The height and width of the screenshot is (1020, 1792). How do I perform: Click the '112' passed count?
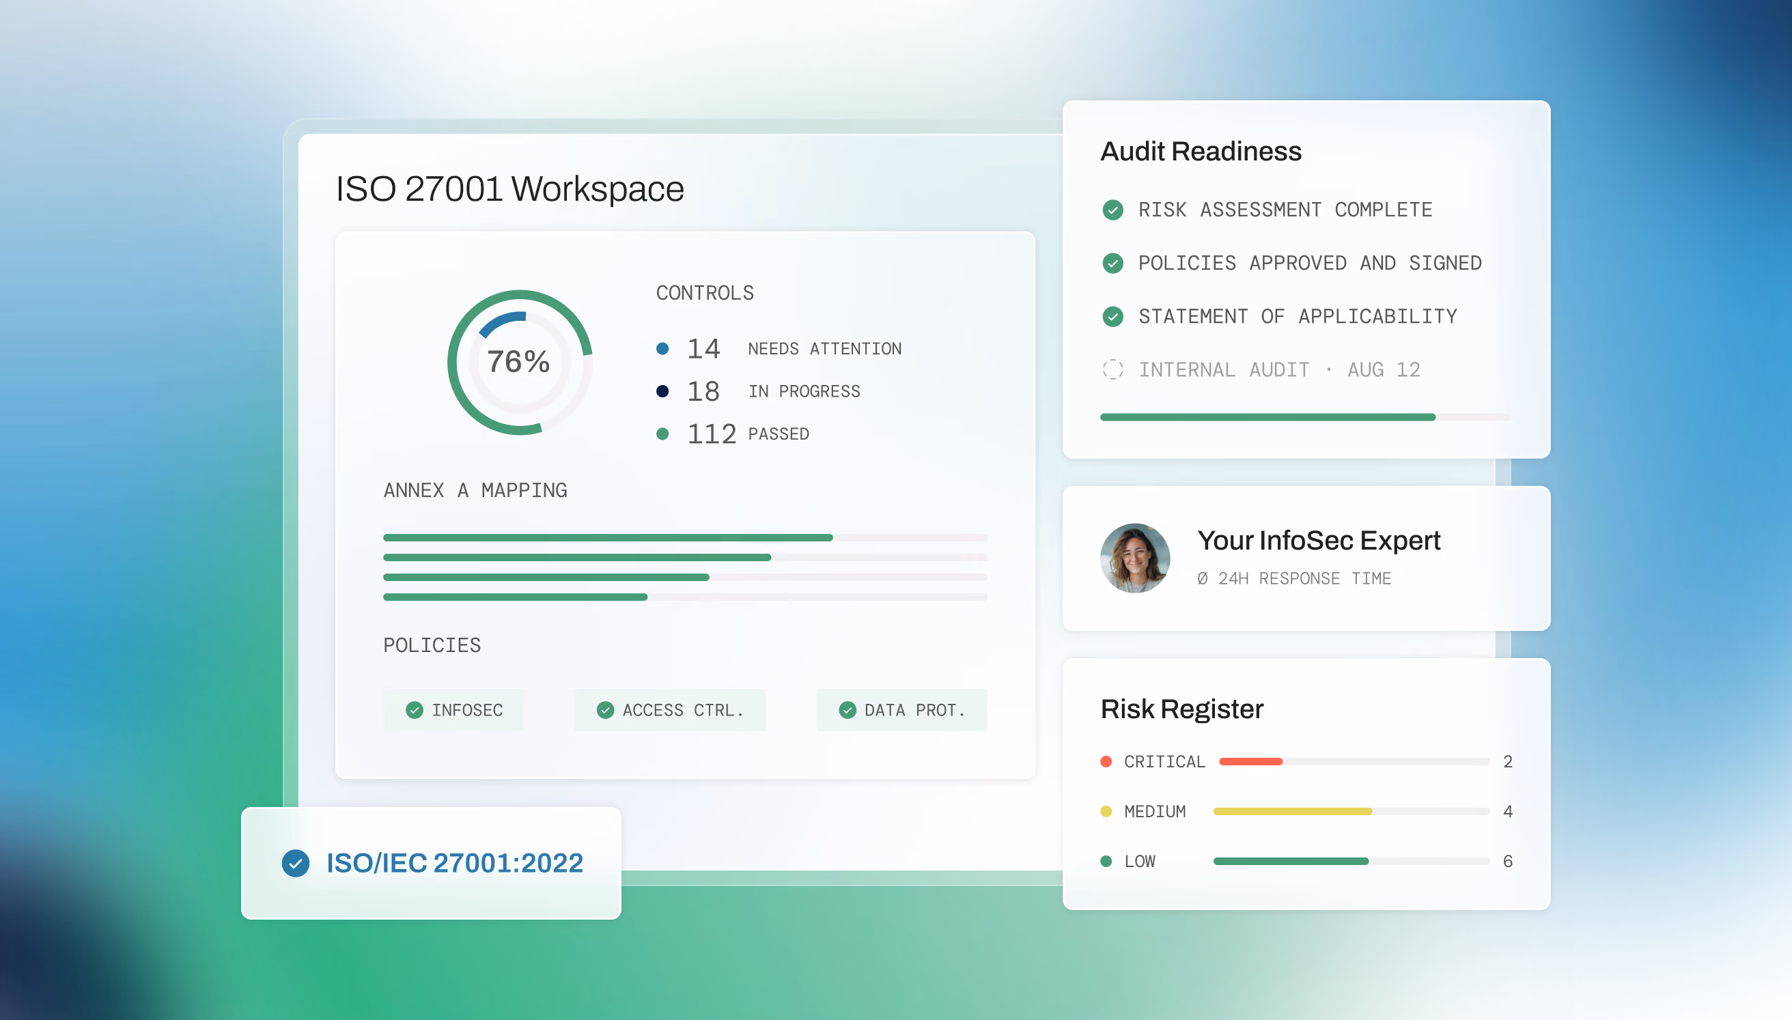[712, 434]
